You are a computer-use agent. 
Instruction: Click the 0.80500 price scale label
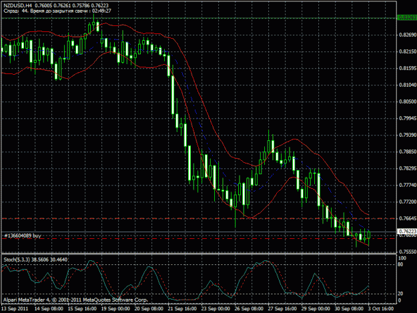click(x=408, y=101)
